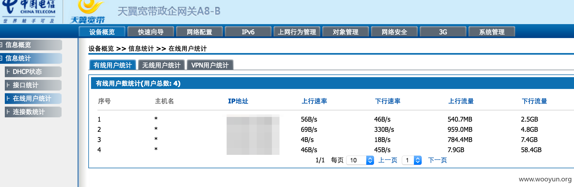Expand the 信息概览 sidebar section

coord(31,45)
